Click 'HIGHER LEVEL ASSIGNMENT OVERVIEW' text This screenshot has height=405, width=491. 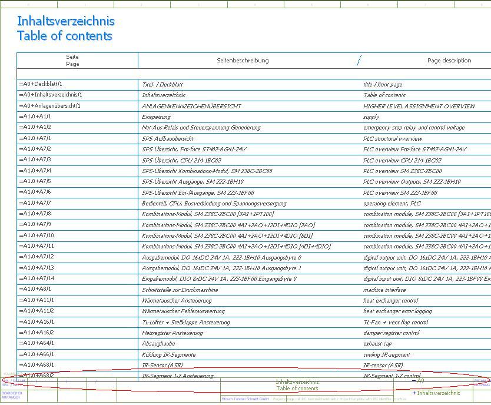click(419, 106)
